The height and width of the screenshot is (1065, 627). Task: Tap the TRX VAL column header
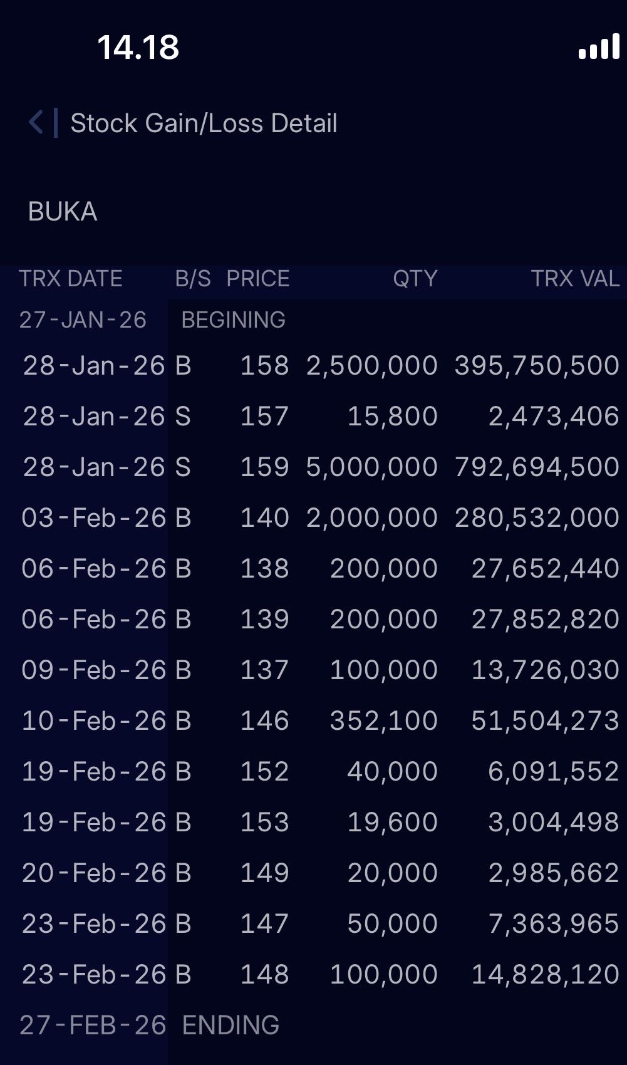coord(575,279)
